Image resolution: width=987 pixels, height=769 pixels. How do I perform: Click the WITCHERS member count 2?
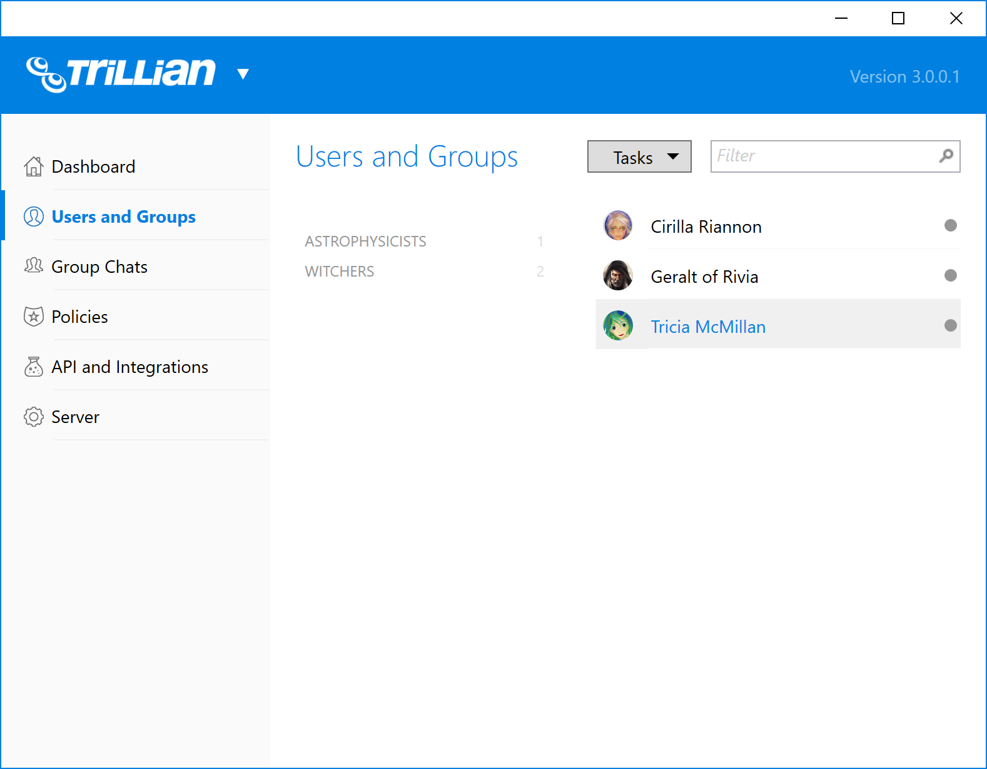[540, 272]
